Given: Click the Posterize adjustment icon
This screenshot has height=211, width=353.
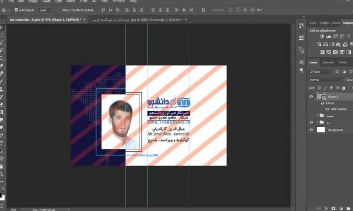Looking at the screenshot, I should 329,52.
